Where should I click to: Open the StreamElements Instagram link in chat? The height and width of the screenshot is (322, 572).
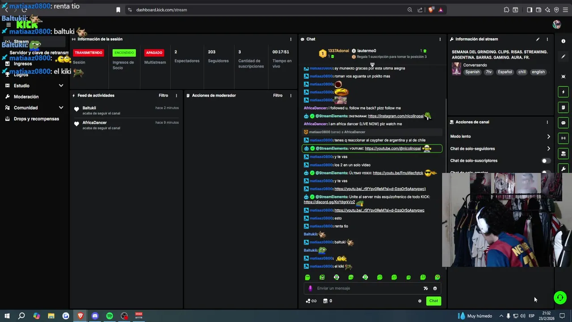[x=395, y=116]
